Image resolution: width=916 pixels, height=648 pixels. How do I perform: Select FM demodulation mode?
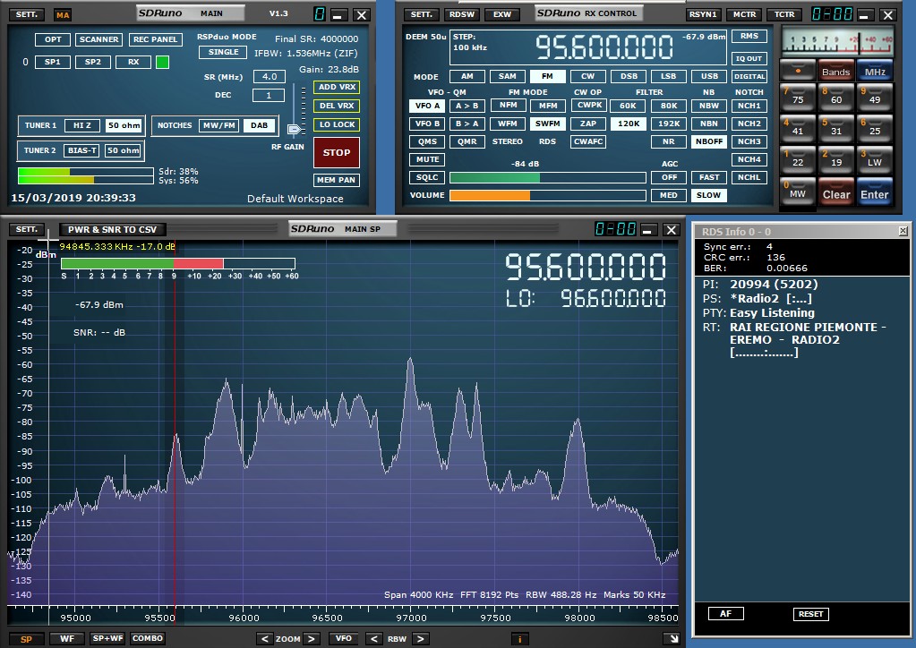point(547,76)
